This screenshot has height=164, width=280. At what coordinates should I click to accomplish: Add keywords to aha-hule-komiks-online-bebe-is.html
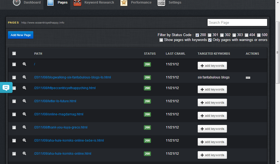[212, 142]
